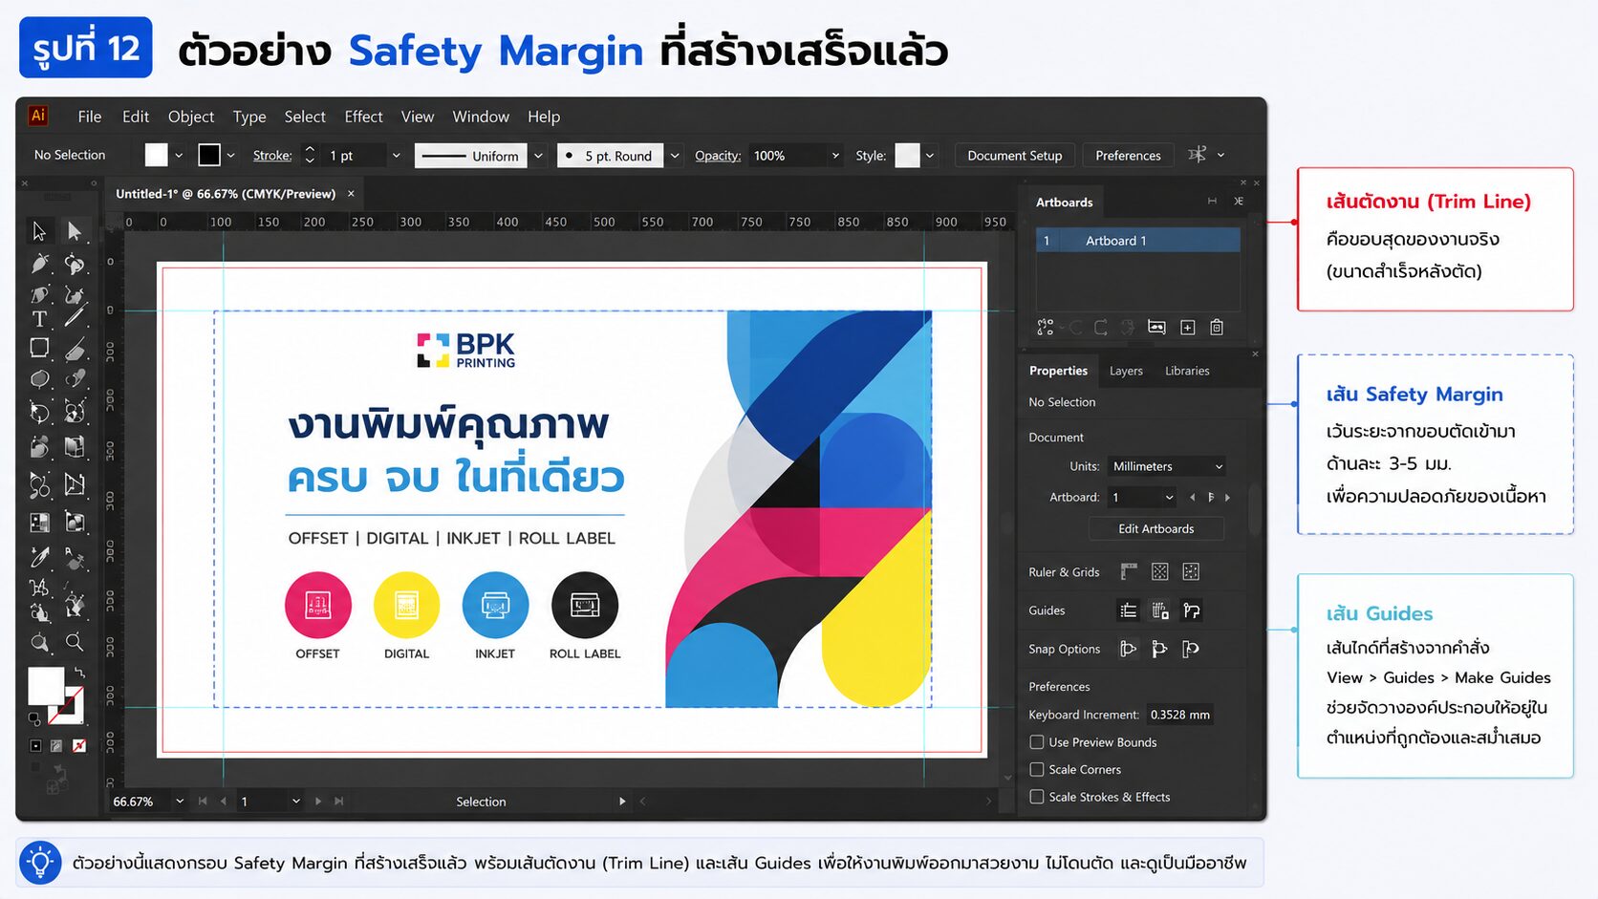Click the Rearrange Artboards icon
The height and width of the screenshot is (899, 1598).
tap(1046, 328)
